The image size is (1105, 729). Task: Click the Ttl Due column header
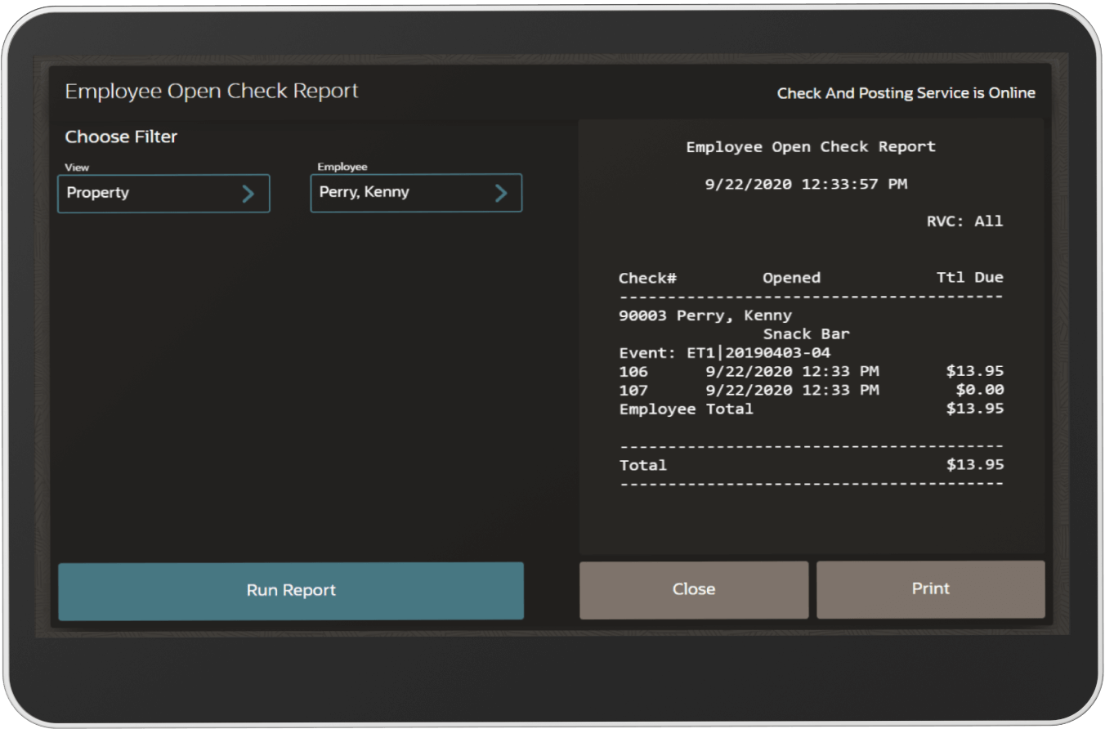click(x=969, y=278)
